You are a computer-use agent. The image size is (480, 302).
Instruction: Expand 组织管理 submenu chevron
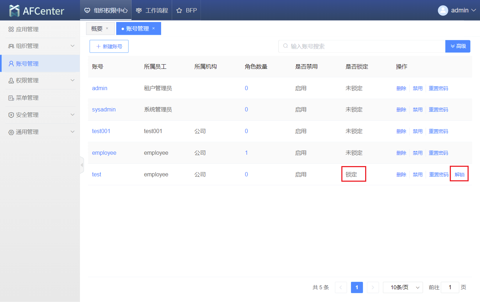(73, 46)
